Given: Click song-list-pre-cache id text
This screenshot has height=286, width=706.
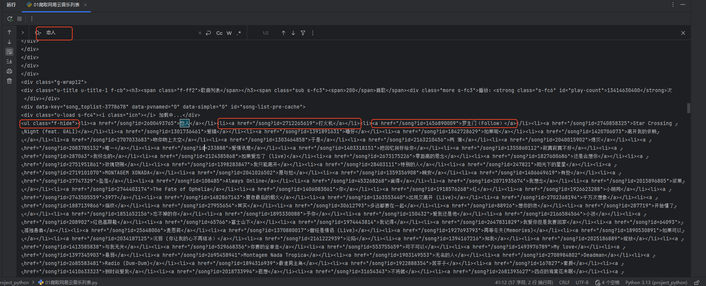Looking at the screenshot, I should pyautogui.click(x=271, y=107).
